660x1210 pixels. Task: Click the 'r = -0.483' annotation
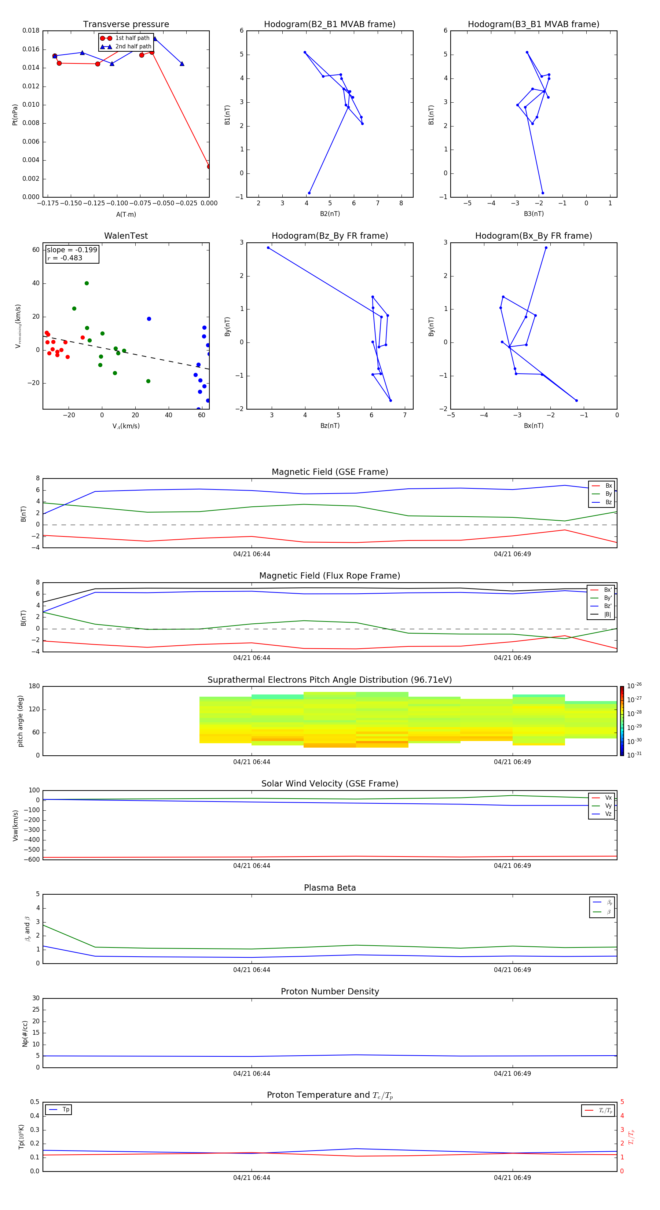(65, 258)
